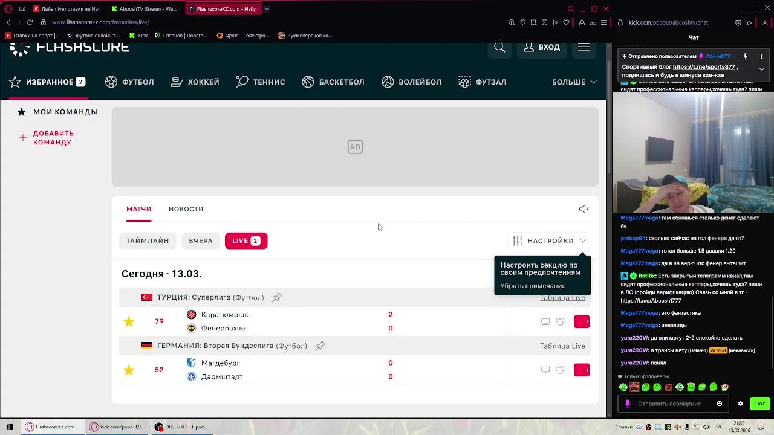
Task: Open the chat emoji picker
Action: tap(719, 404)
